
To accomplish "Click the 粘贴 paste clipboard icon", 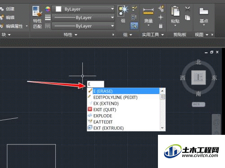I will pos(175,11).
